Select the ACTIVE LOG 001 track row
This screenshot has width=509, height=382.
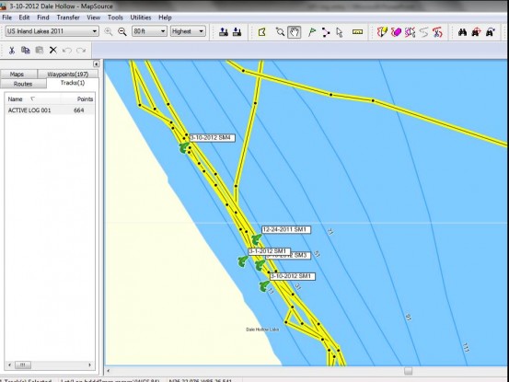(x=50, y=110)
